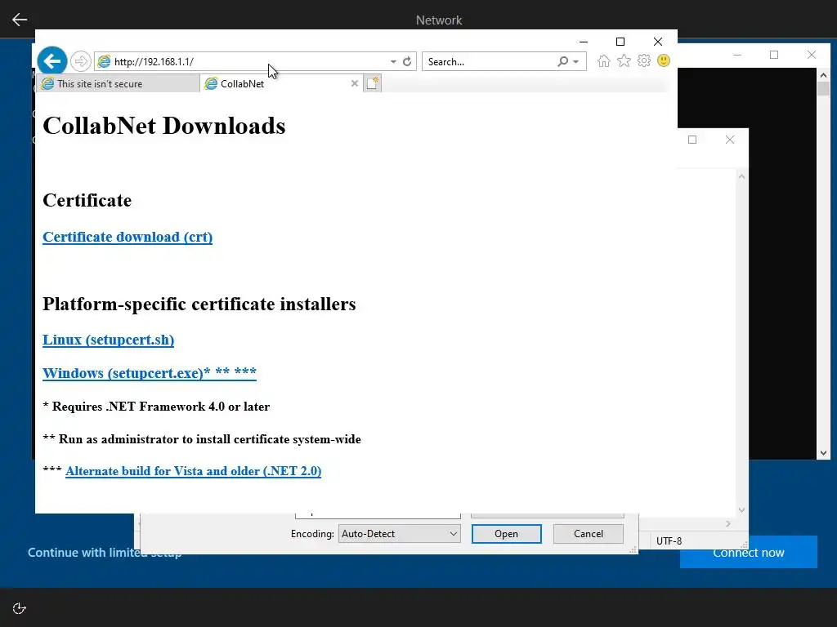This screenshot has height=627, width=837.
Task: Expand the search provider dropdown arrow
Action: point(576,62)
